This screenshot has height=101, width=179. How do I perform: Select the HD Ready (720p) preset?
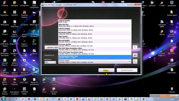tap(95, 33)
